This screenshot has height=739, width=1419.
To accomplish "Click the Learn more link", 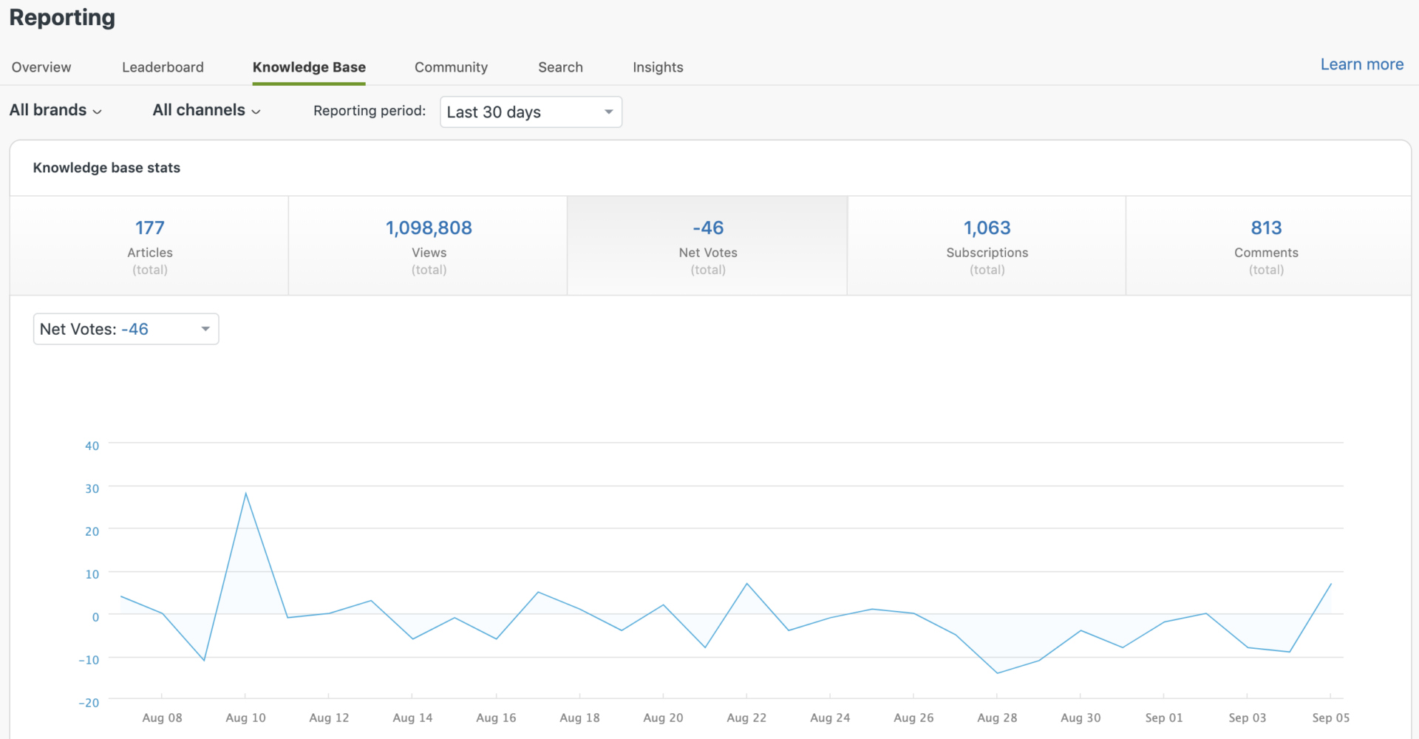I will pos(1361,64).
